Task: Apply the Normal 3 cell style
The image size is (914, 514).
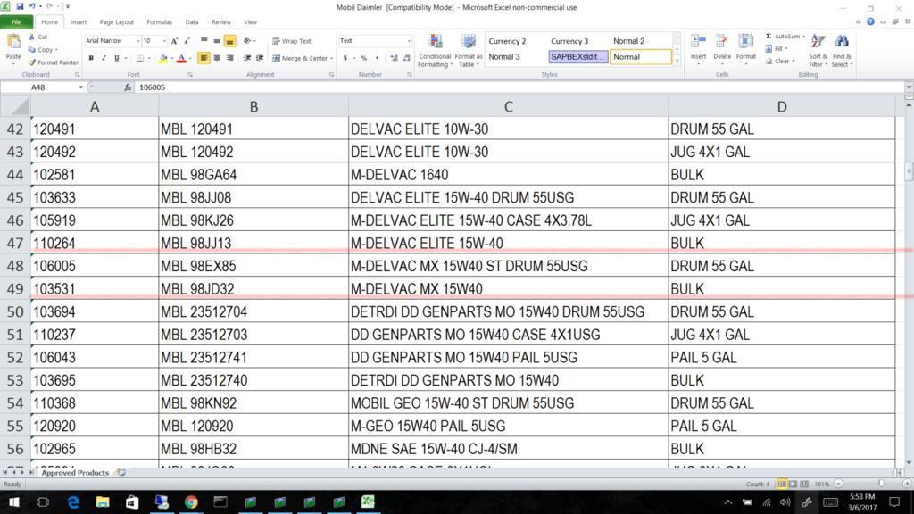Action: coord(504,56)
